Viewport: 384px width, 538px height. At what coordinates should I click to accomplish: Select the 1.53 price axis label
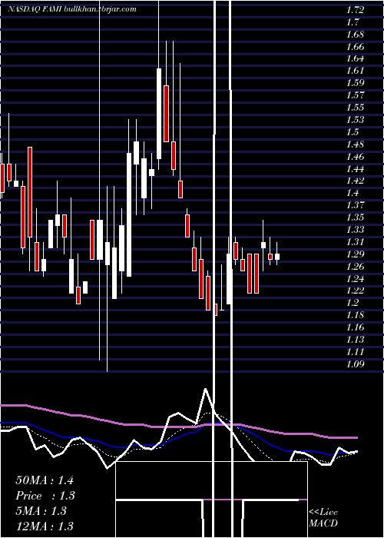coord(355,120)
